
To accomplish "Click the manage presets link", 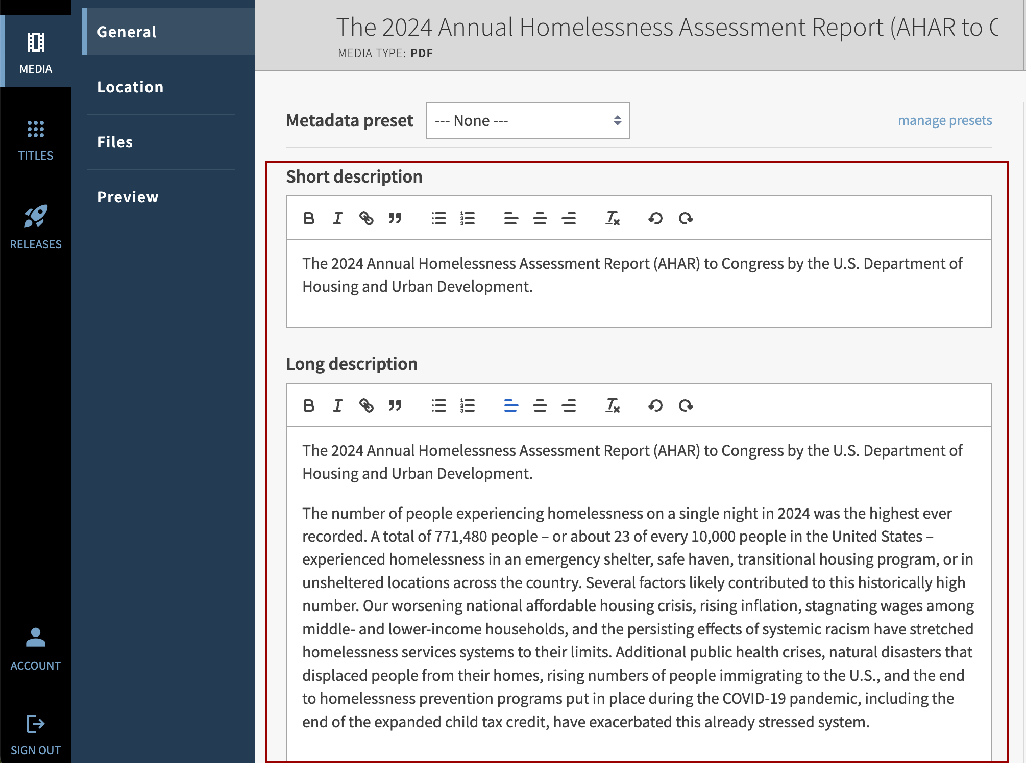I will pos(944,120).
